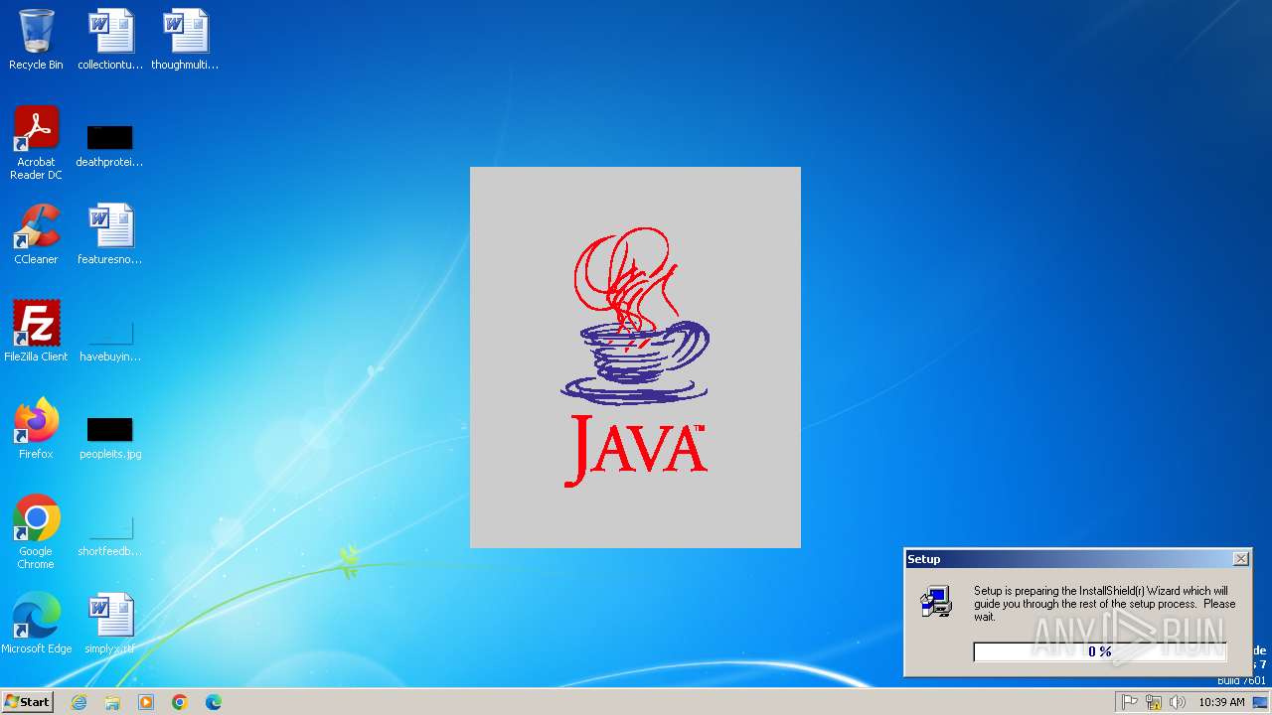Click the Java splash screen logo
Screen dimensions: 1272x715
pos(635,357)
